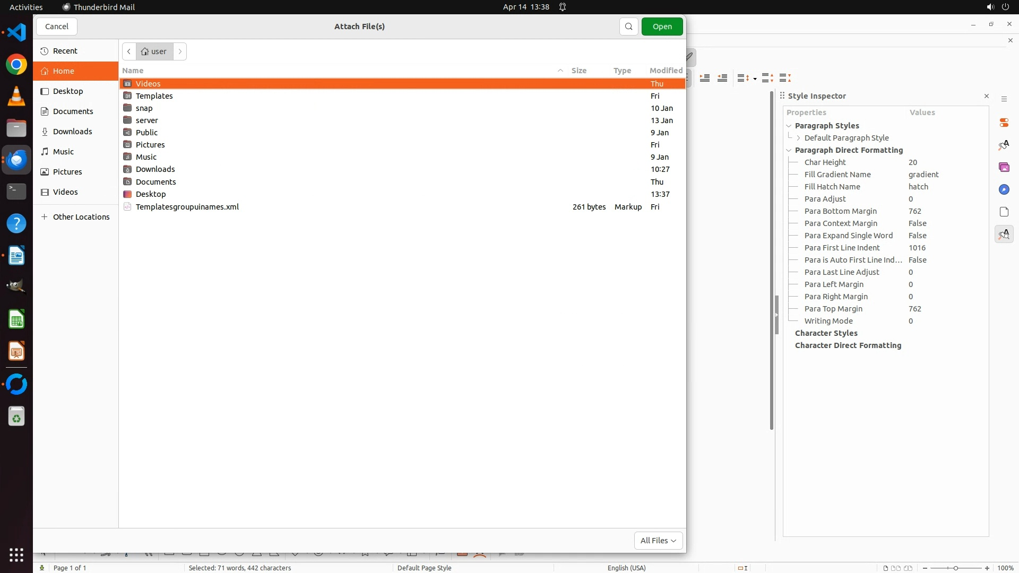Click the Decrease Indent toolbar icon
This screenshot has height=573, width=1019.
(722, 78)
